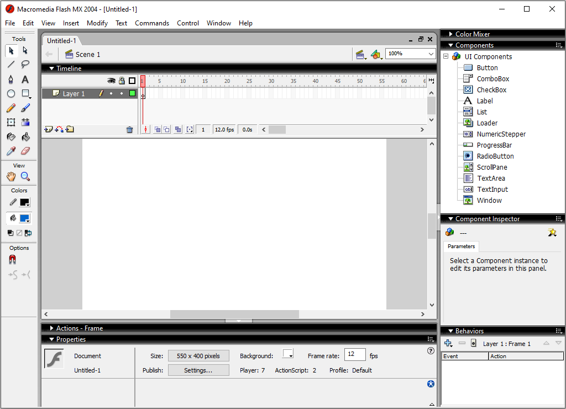This screenshot has width=566, height=409.
Task: Expand the Actions - Frame panel
Action: coord(51,328)
